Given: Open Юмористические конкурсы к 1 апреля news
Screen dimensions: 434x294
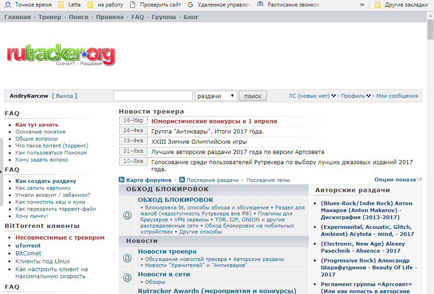Looking at the screenshot, I should (214, 121).
